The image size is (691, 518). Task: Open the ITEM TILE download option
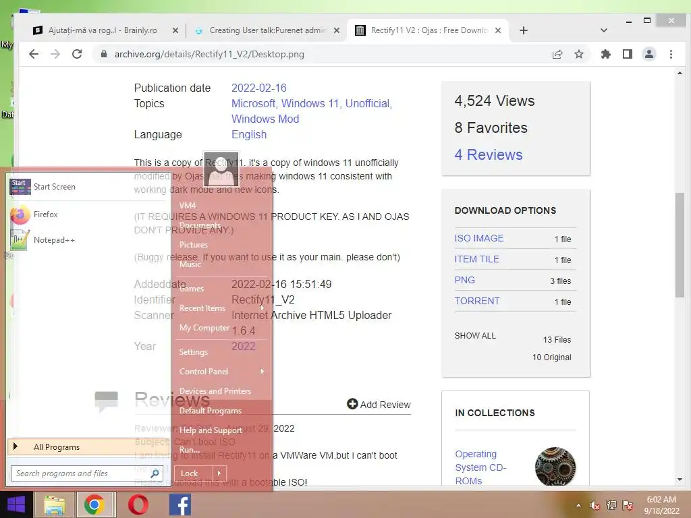(477, 259)
